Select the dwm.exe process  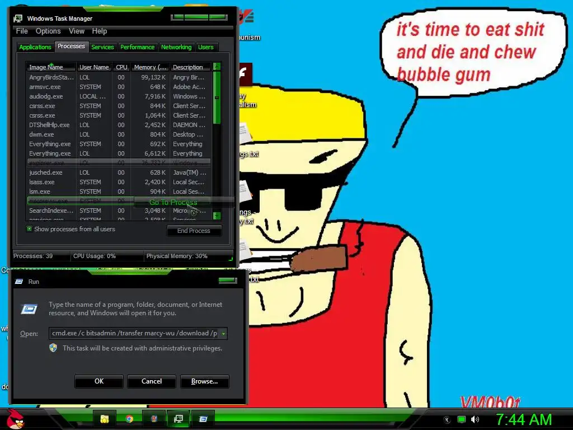coord(119,134)
